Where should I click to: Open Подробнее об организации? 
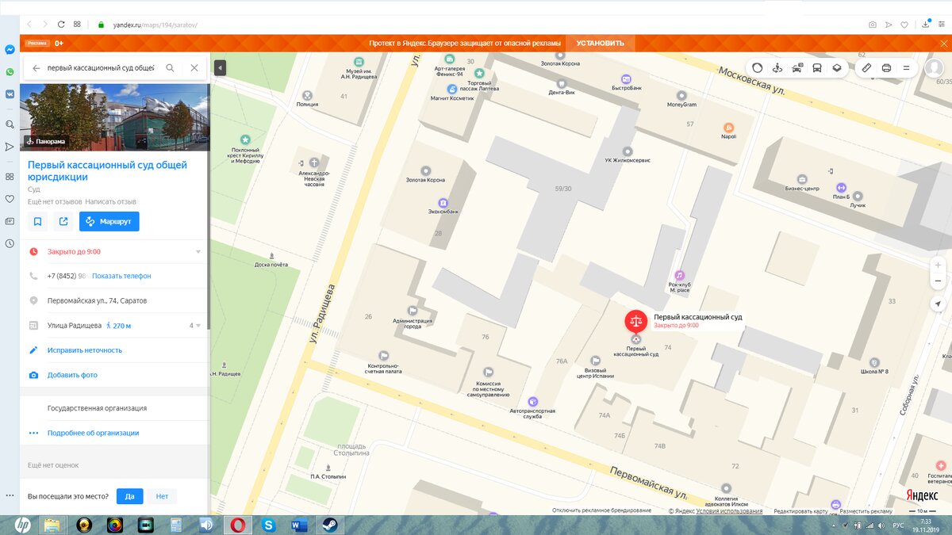93,433
